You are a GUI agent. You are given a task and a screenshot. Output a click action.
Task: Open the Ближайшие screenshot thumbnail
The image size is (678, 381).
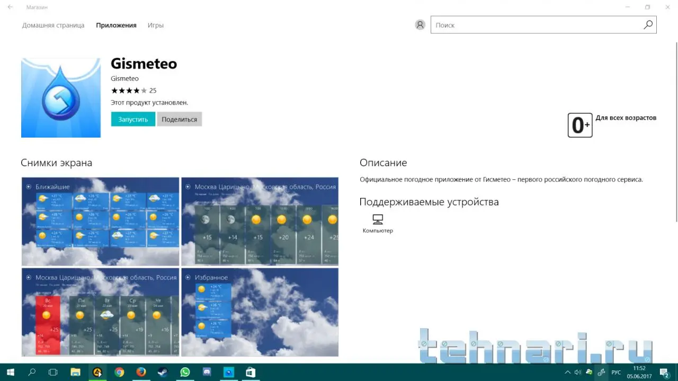[x=100, y=221]
